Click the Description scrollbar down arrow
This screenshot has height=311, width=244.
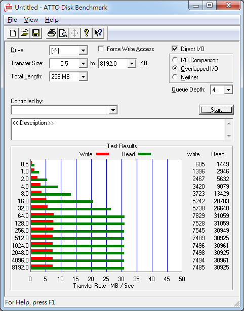click(229, 136)
